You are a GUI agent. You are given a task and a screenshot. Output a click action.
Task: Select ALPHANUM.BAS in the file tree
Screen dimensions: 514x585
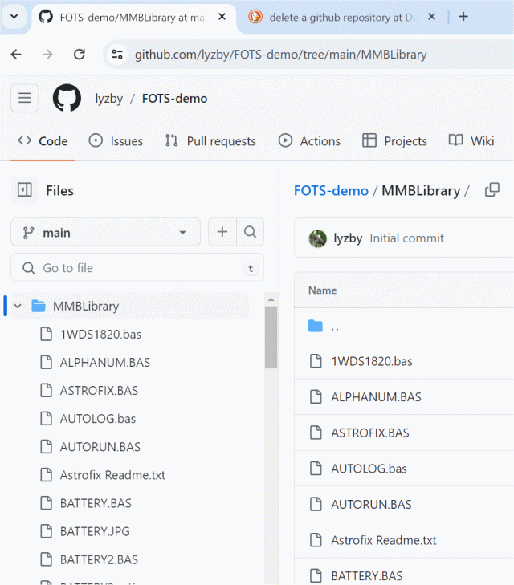pyautogui.click(x=104, y=362)
